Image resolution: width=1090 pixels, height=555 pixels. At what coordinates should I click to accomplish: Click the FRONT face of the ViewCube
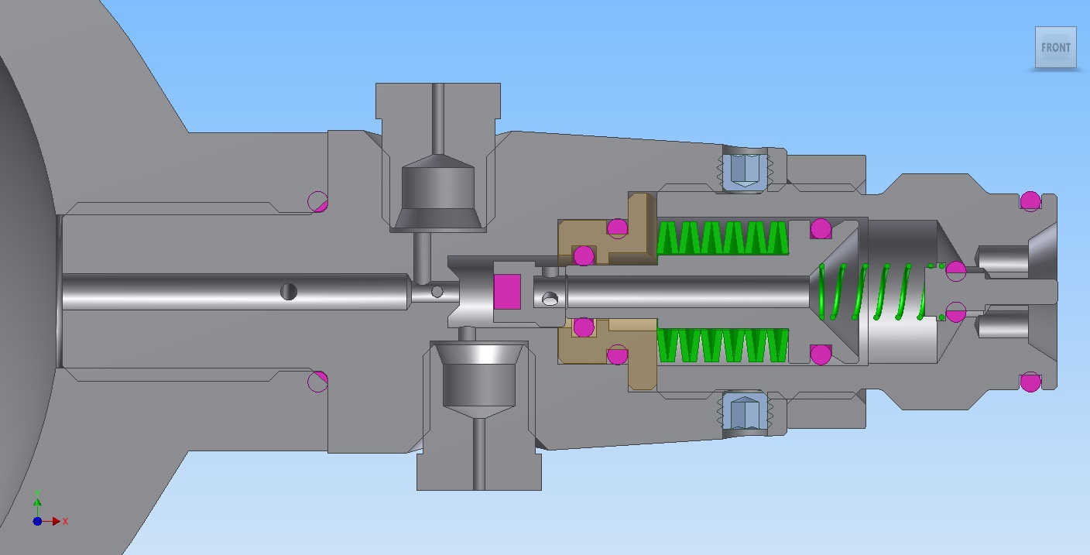point(1056,47)
